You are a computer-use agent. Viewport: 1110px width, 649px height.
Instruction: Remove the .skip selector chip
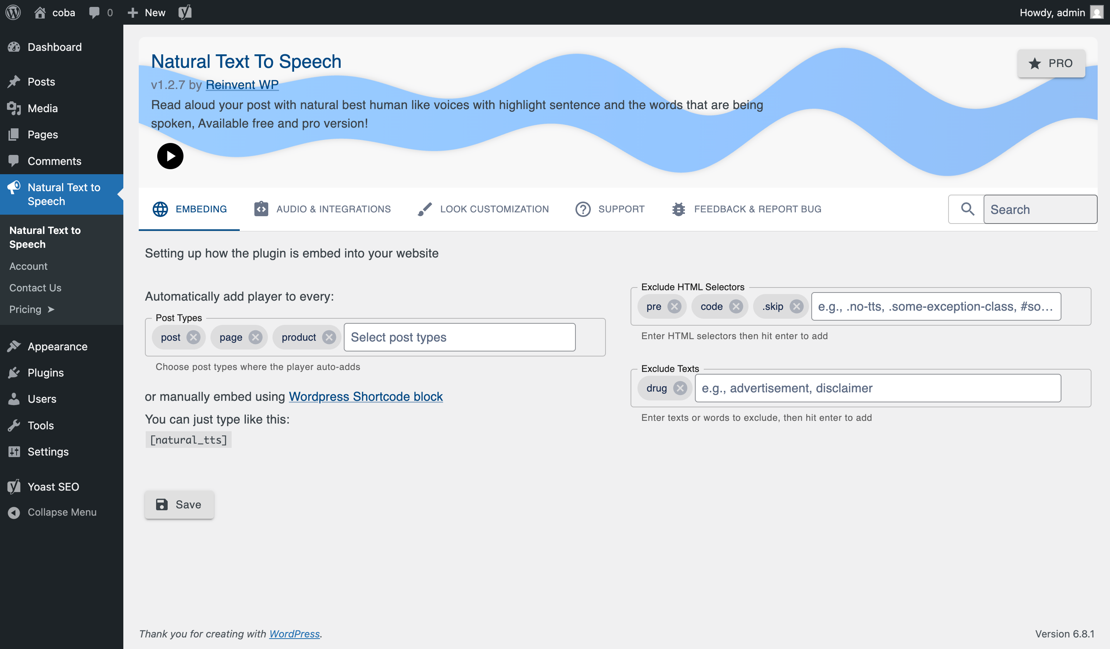(796, 306)
